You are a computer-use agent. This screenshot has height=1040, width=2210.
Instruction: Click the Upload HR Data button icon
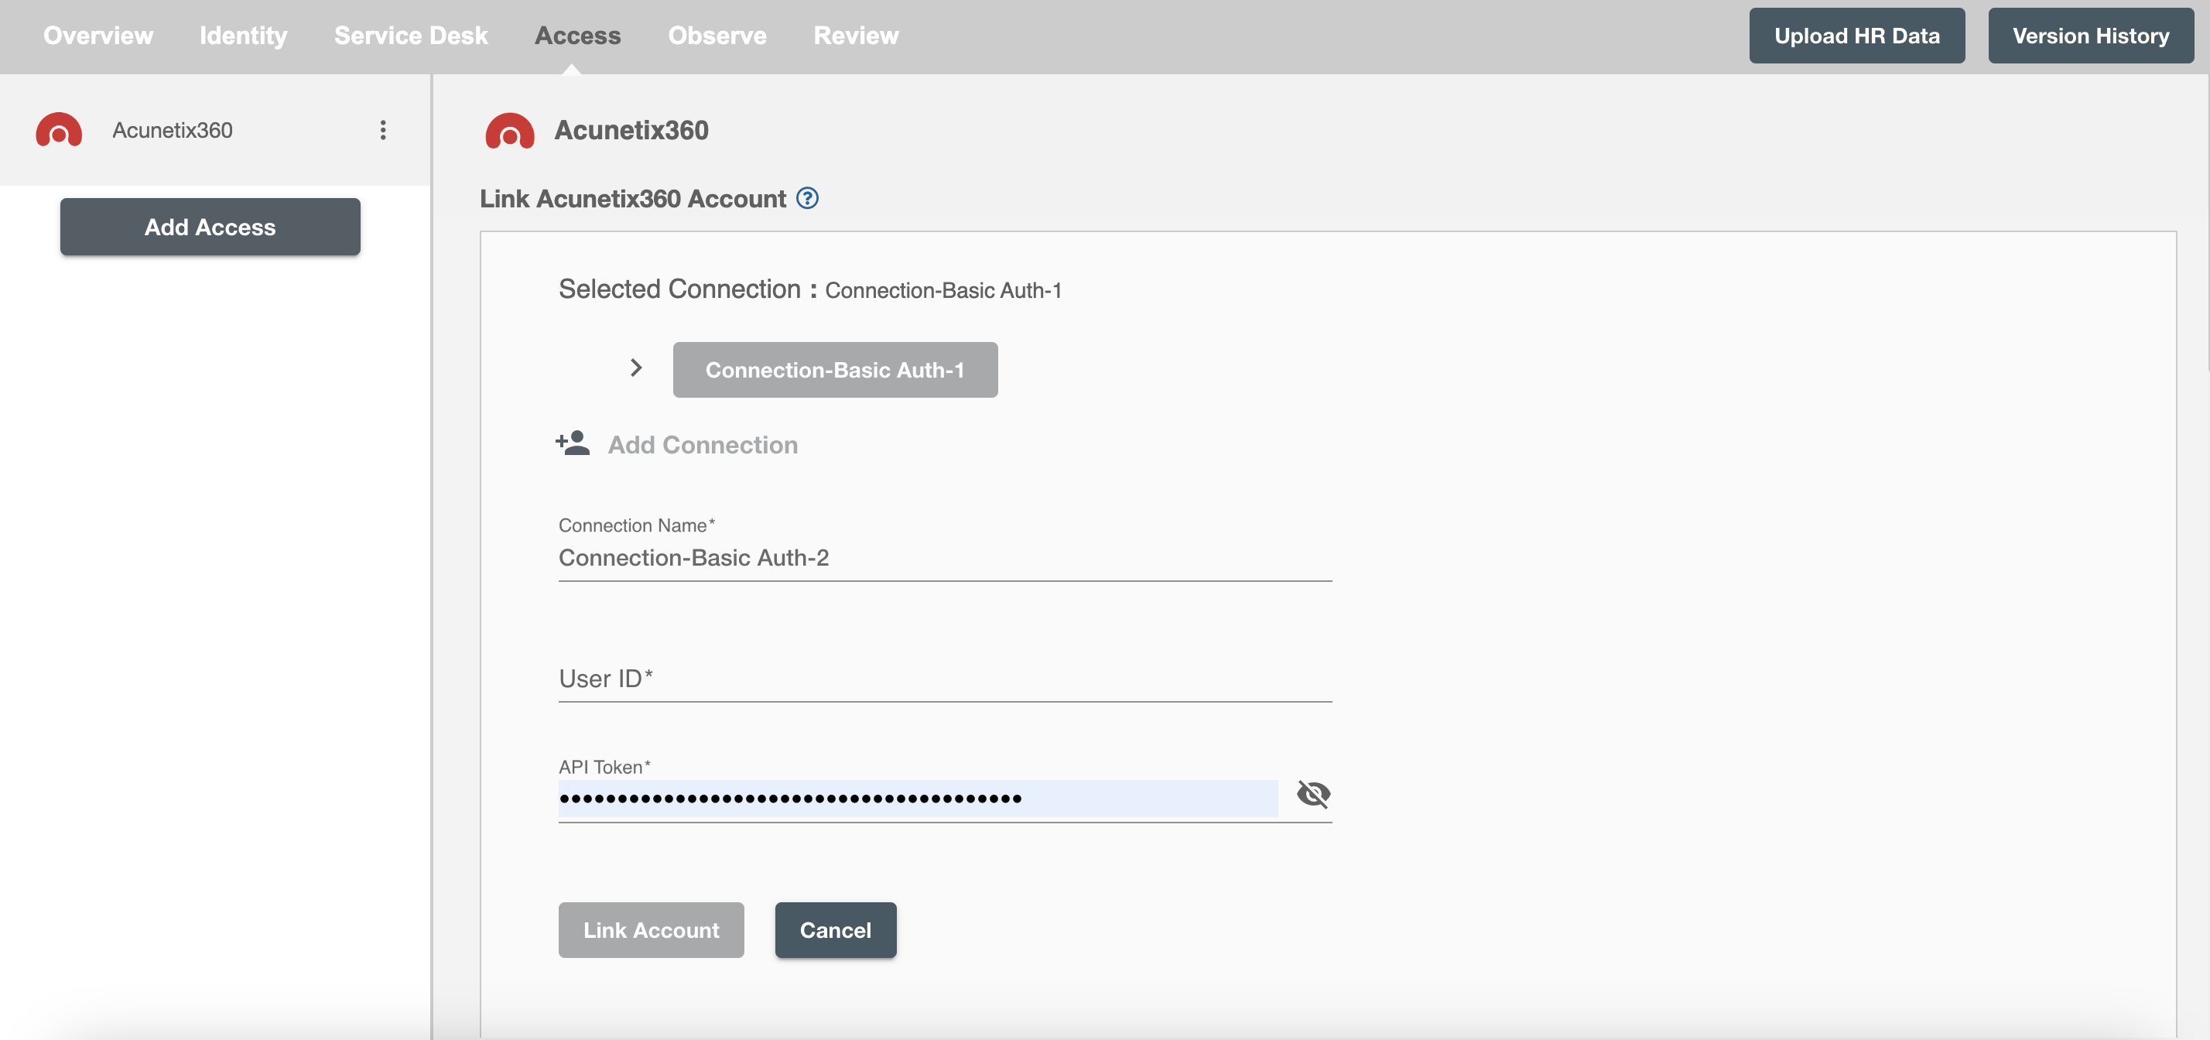click(1858, 36)
